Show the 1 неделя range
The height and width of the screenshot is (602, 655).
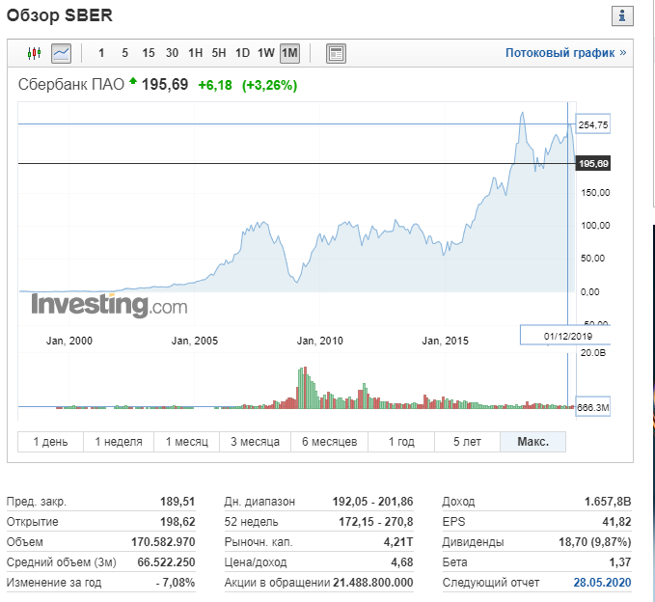119,442
